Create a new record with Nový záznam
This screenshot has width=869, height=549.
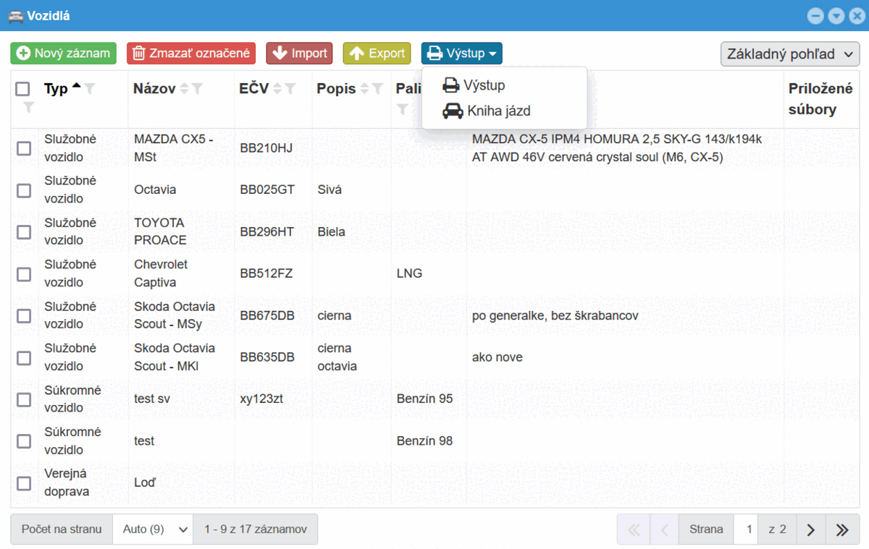pyautogui.click(x=64, y=54)
